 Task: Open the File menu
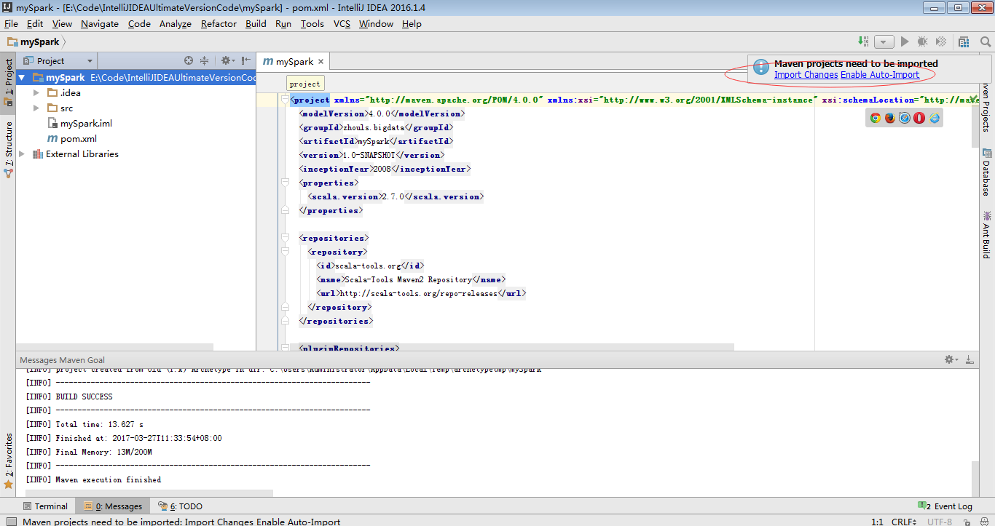11,23
